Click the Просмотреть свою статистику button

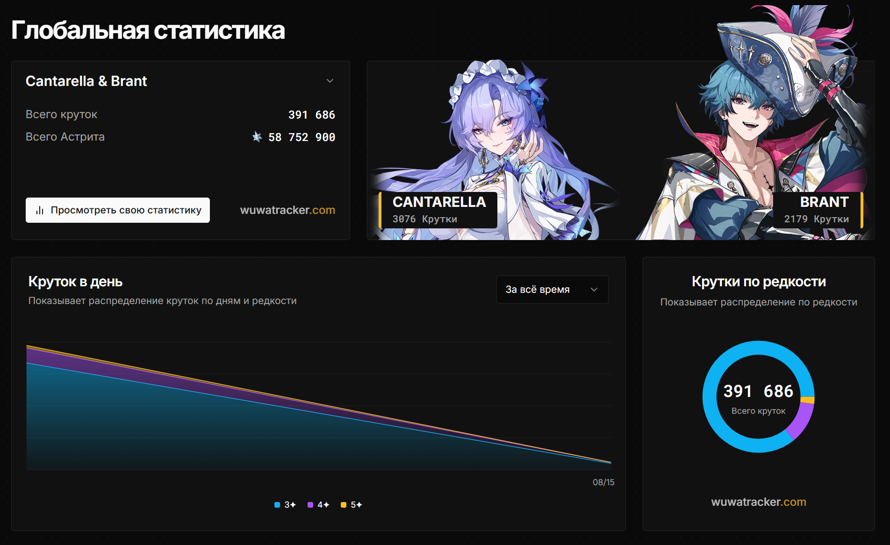pyautogui.click(x=118, y=210)
